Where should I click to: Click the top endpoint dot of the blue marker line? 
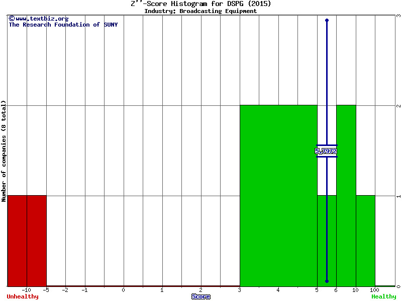coord(327,20)
